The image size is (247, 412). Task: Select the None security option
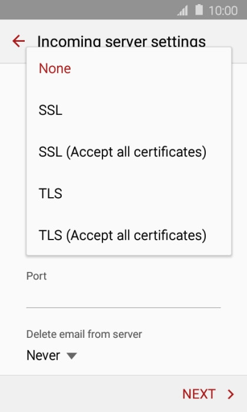[x=129, y=68]
